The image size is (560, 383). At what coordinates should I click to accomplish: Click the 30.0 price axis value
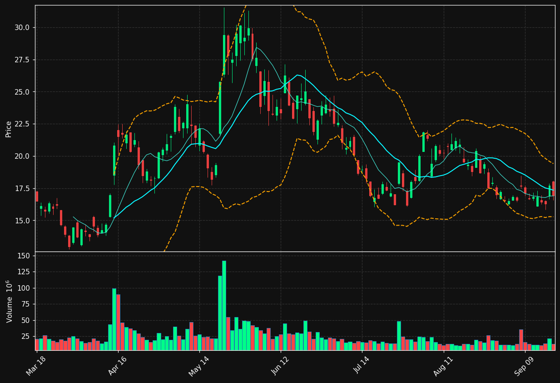pos(22,27)
